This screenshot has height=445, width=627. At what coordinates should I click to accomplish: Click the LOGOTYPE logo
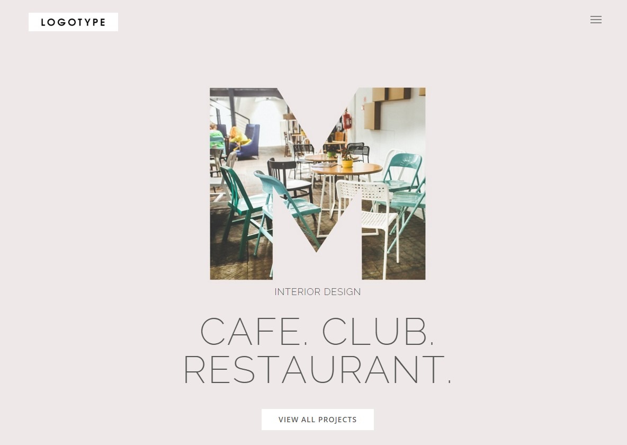[x=73, y=22]
